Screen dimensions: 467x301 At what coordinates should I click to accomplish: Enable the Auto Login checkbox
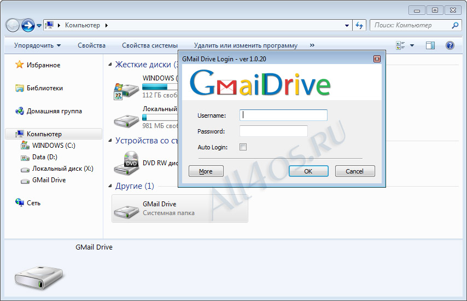(x=243, y=147)
